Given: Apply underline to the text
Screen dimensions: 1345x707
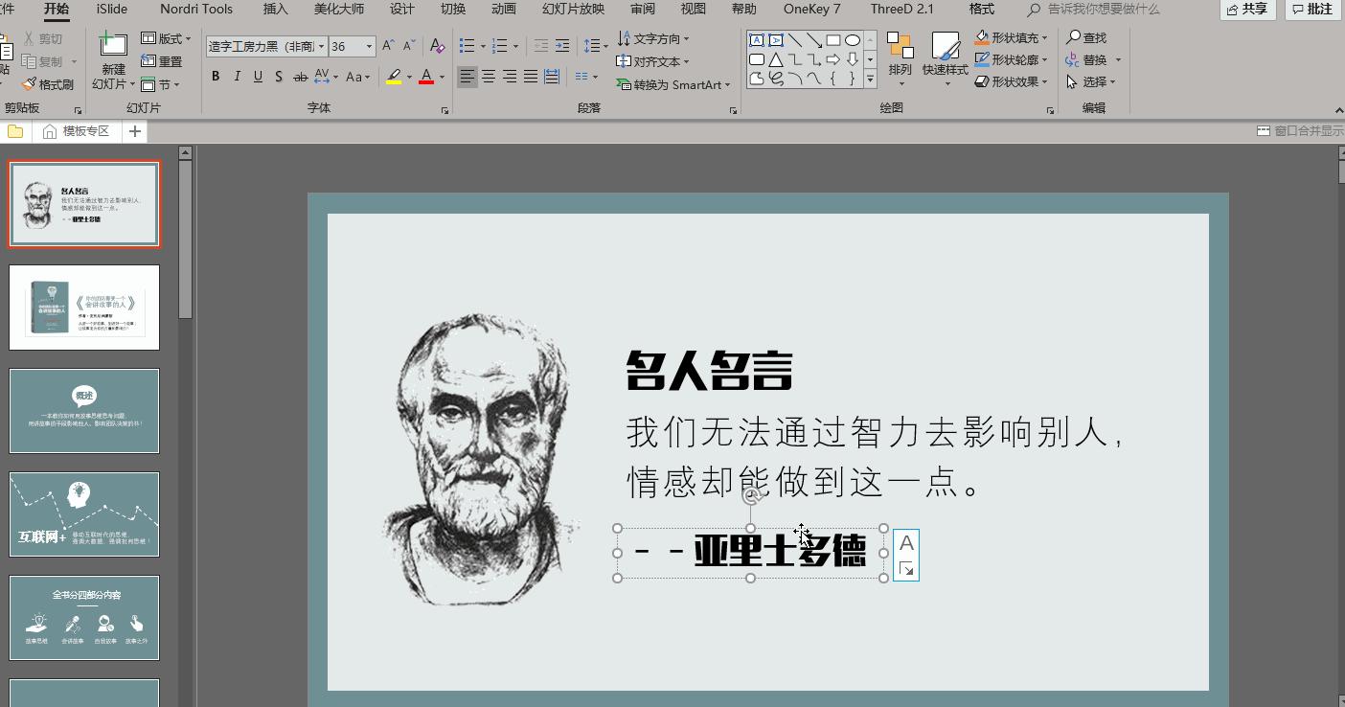Looking at the screenshot, I should (x=257, y=77).
